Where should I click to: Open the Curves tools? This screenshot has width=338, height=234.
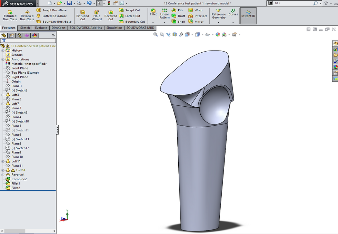click(233, 12)
